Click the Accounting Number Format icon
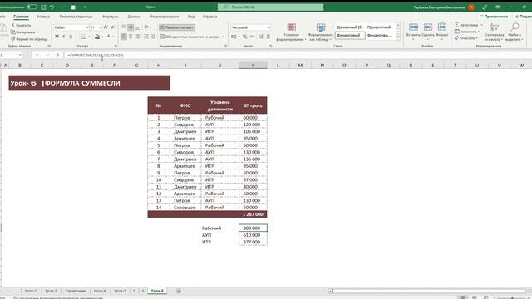The width and height of the screenshot is (532, 299). (x=234, y=37)
